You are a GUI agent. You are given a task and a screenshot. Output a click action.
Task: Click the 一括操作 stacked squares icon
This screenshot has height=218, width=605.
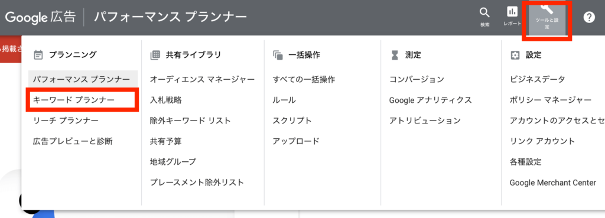(278, 55)
